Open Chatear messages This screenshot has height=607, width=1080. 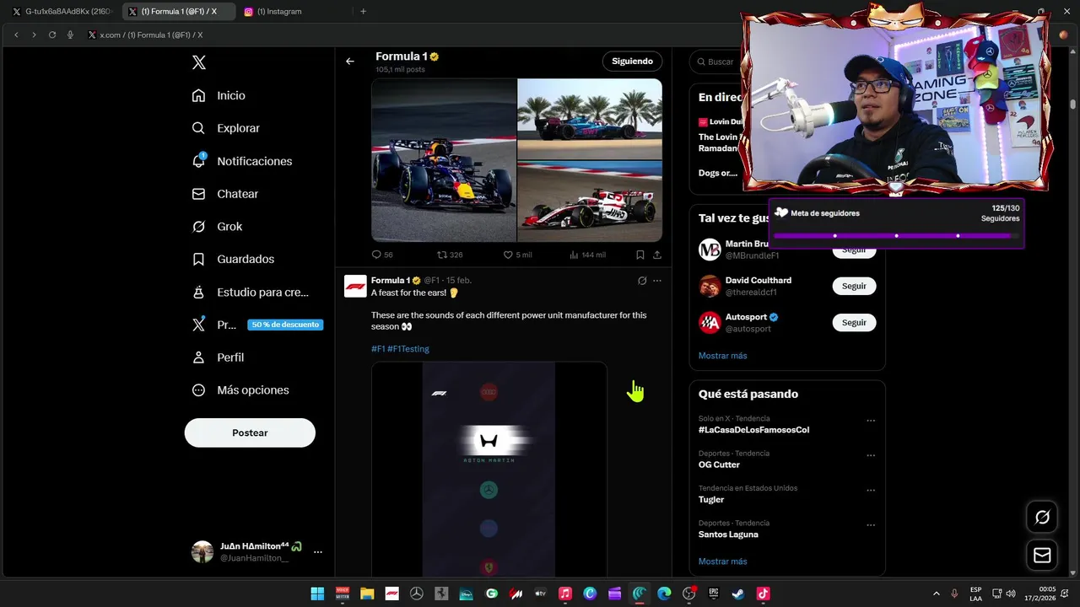224,194
